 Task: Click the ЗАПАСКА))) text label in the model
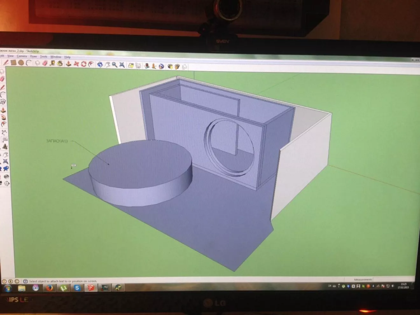[x=57, y=141]
